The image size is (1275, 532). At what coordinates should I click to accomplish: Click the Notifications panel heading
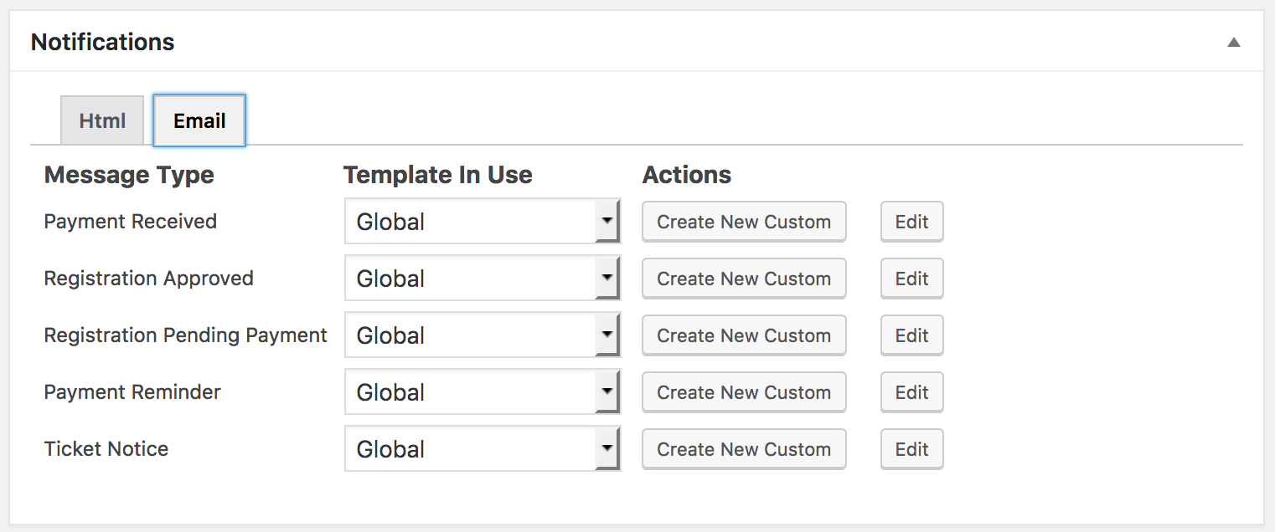click(x=103, y=43)
